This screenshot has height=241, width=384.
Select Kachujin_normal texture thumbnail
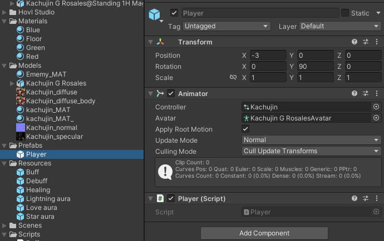21,128
